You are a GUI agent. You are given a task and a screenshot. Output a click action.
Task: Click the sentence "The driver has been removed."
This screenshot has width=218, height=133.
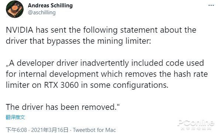pos(63,107)
